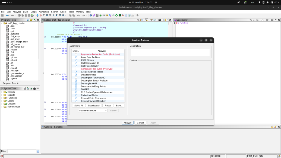
Task: Toggle the DWARF analyzer checkbox
Action: (x=76, y=89)
